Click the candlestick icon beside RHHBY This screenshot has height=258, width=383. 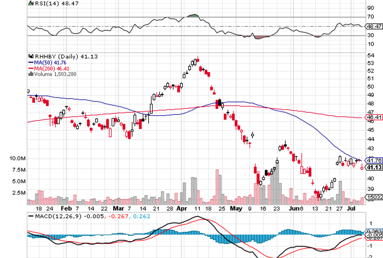[x=30, y=57]
